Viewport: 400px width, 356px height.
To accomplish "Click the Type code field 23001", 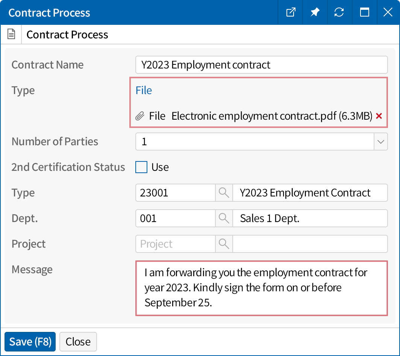I will 175,193.
